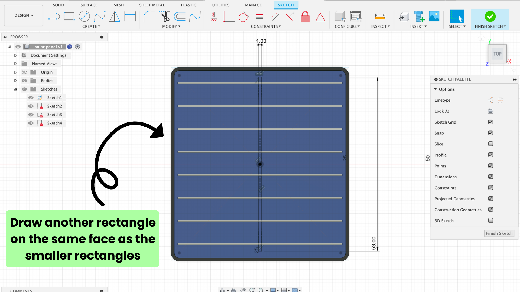Viewport: 520px width, 292px height.
Task: Switch to the MESH tab
Action: pyautogui.click(x=119, y=5)
